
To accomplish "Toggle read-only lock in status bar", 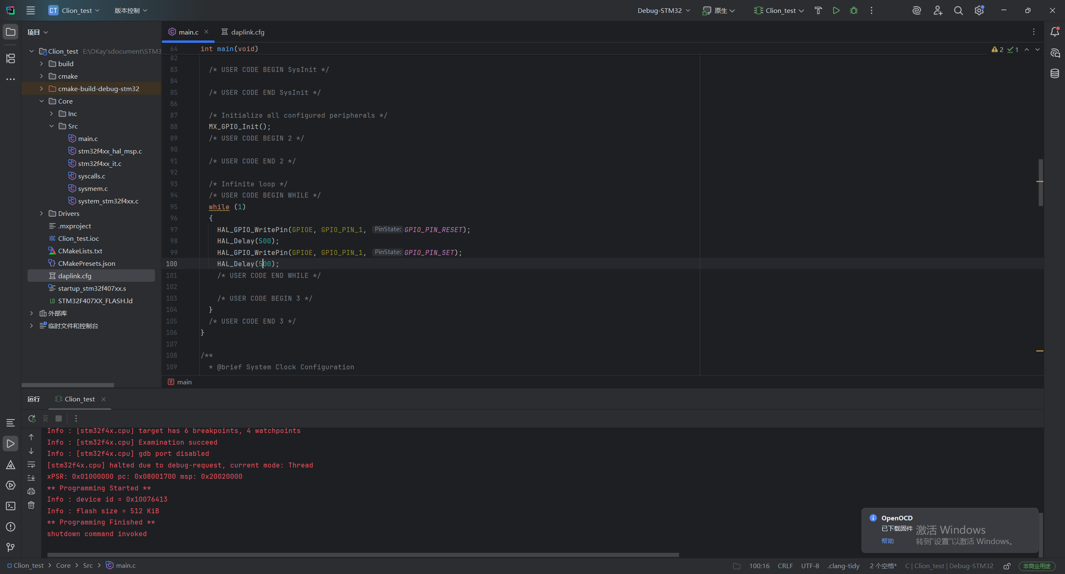I will tap(1007, 566).
